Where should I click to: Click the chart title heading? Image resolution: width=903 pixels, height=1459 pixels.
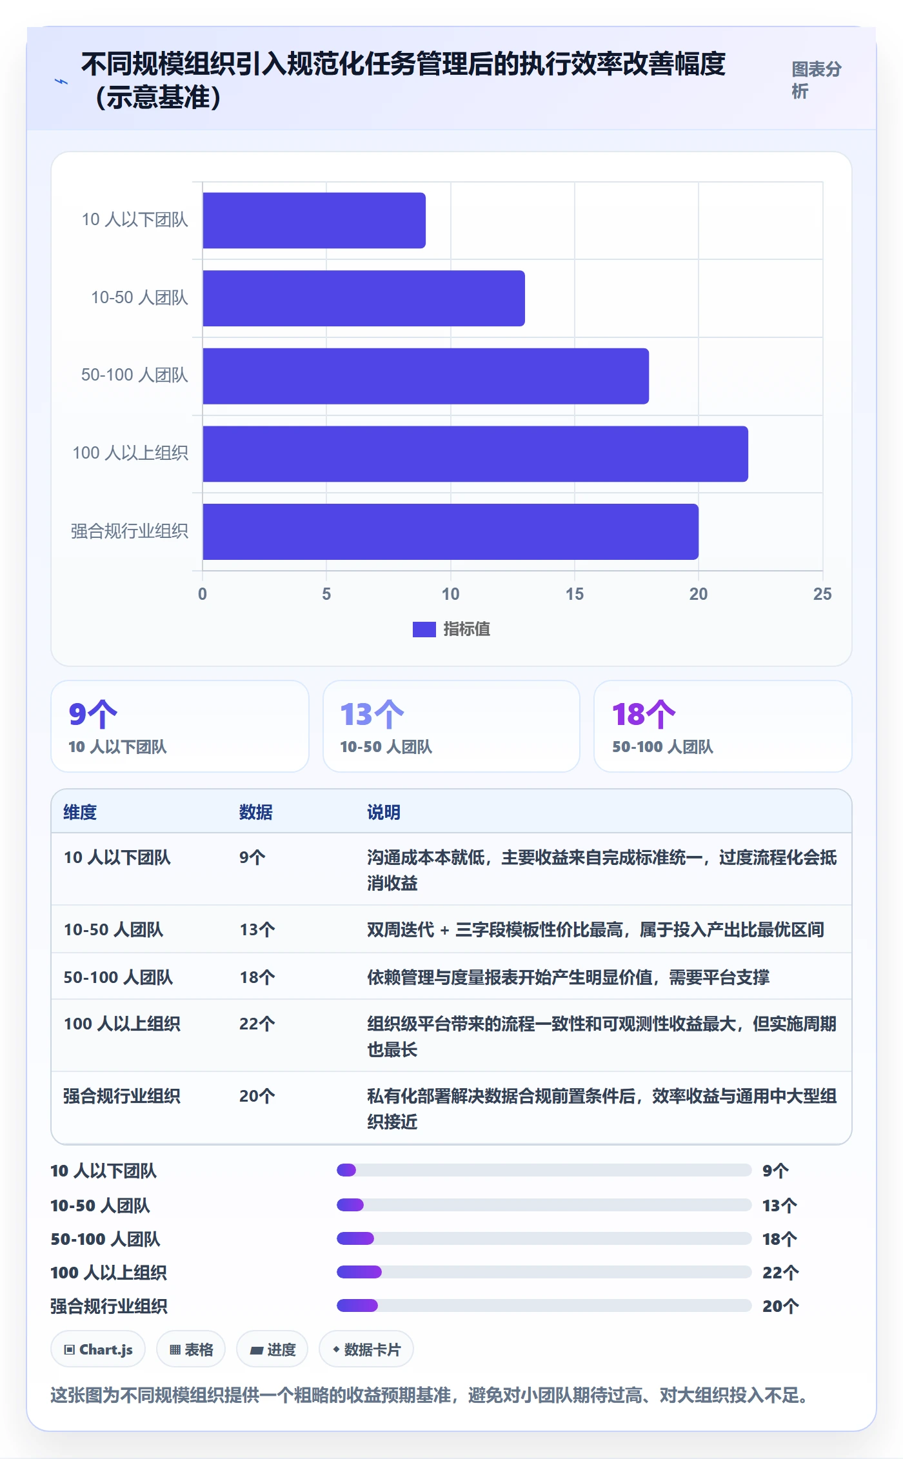tap(404, 81)
